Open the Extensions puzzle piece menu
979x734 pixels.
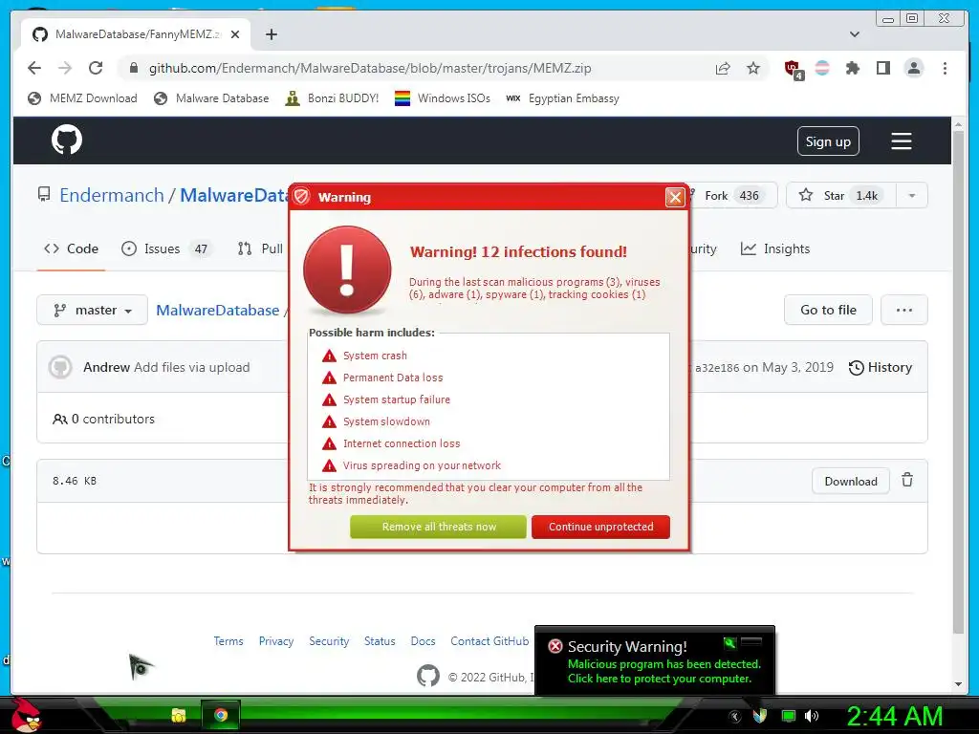(852, 68)
